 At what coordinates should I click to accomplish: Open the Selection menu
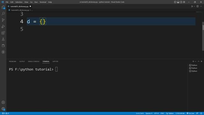click(x=19, y=2)
